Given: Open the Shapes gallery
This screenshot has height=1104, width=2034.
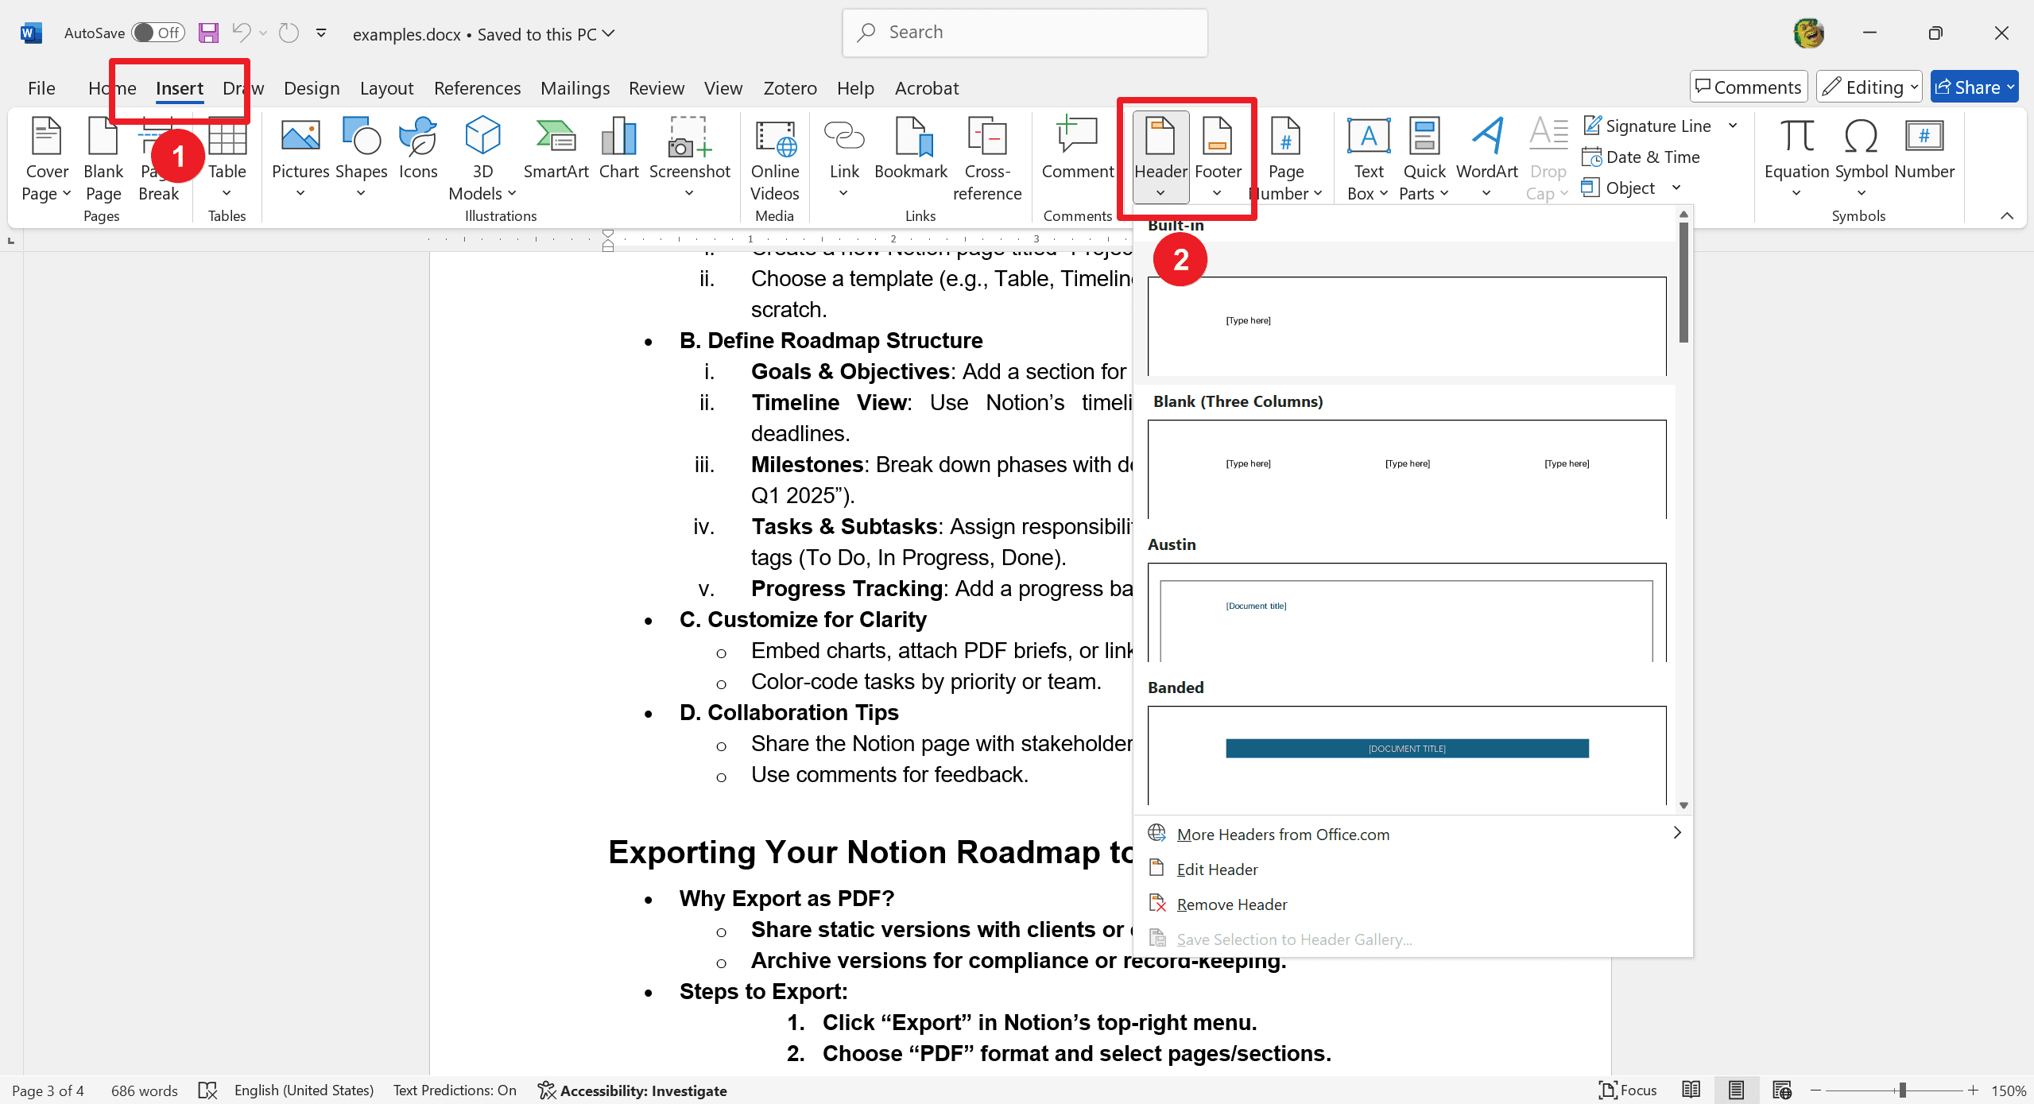Looking at the screenshot, I should (361, 159).
